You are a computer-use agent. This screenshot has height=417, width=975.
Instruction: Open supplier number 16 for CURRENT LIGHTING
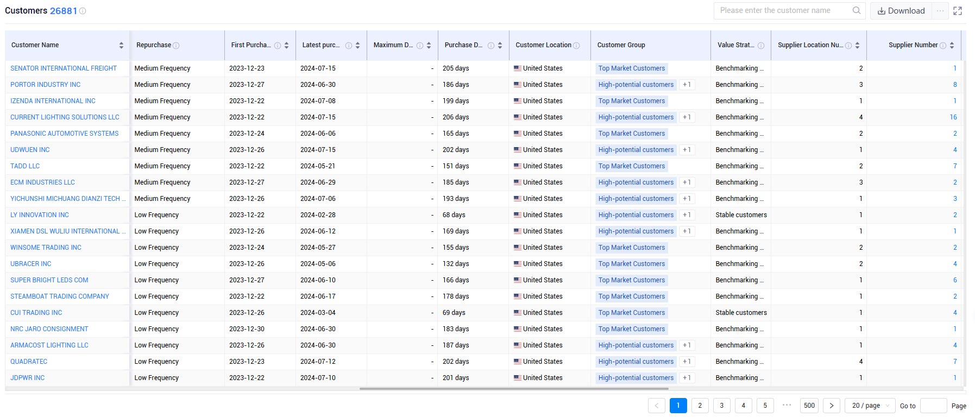tap(953, 117)
